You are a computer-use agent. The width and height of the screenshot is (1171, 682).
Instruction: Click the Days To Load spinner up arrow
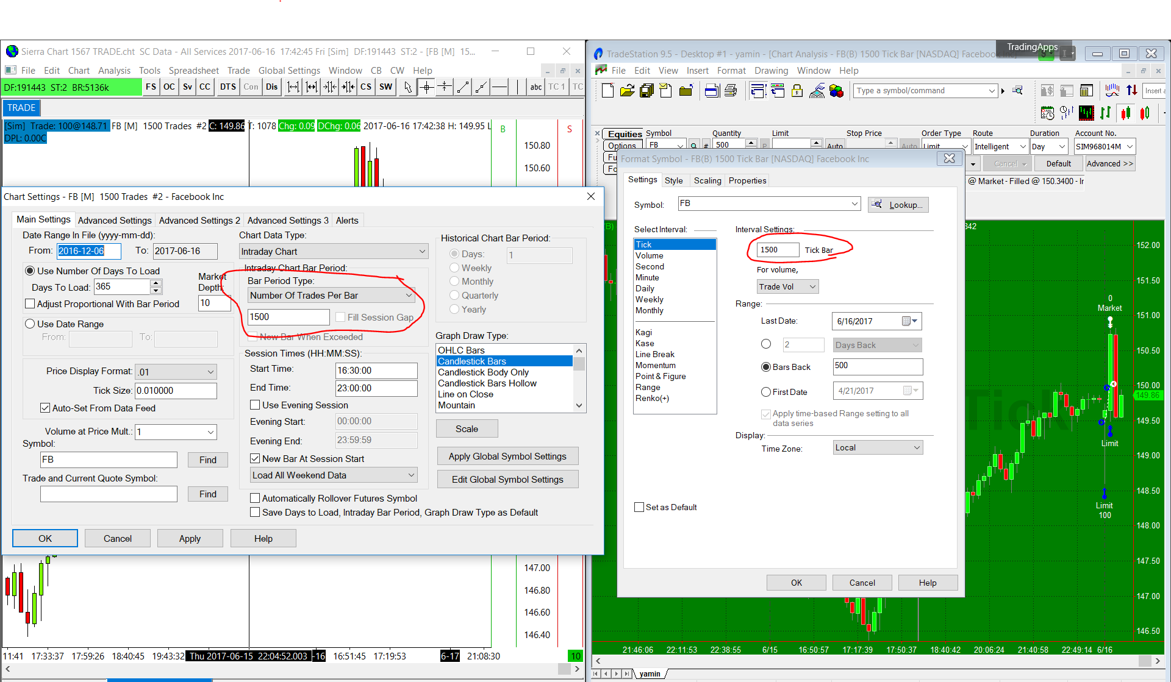click(156, 283)
